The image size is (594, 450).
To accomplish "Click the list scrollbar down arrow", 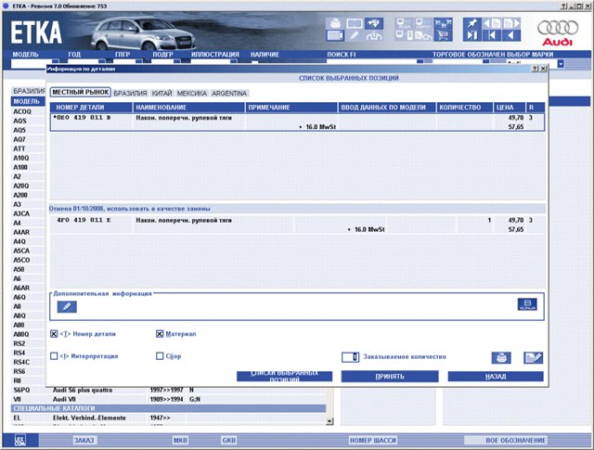I will [329, 421].
